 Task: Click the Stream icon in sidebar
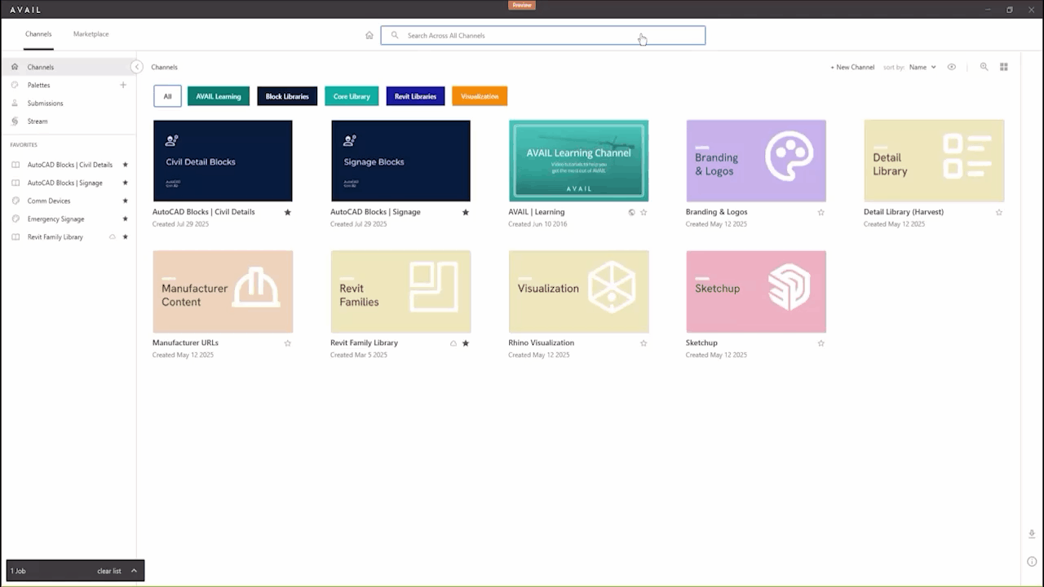point(15,121)
